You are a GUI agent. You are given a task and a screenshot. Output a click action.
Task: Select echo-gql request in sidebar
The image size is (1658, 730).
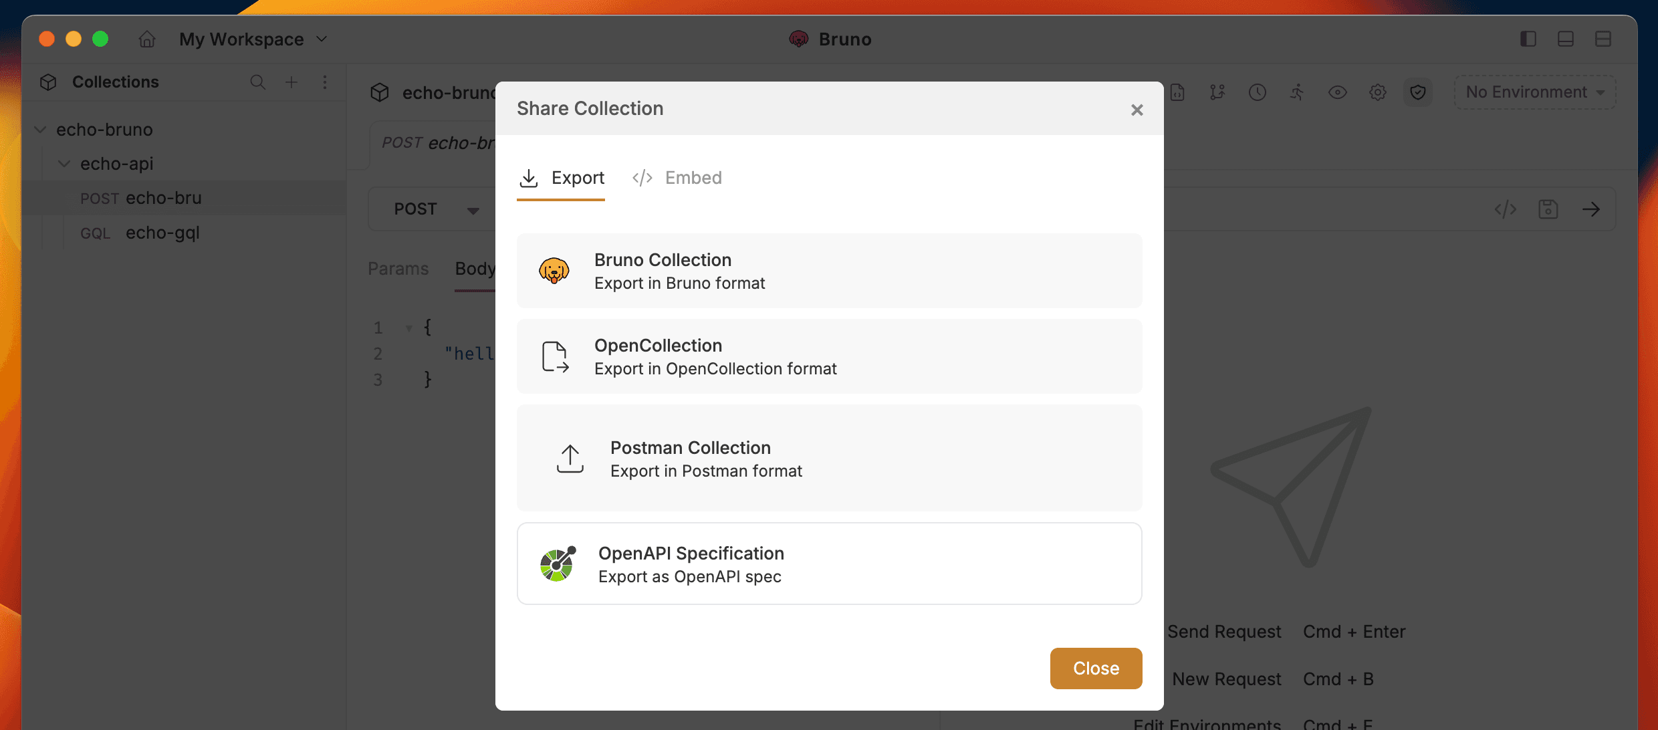click(x=162, y=233)
